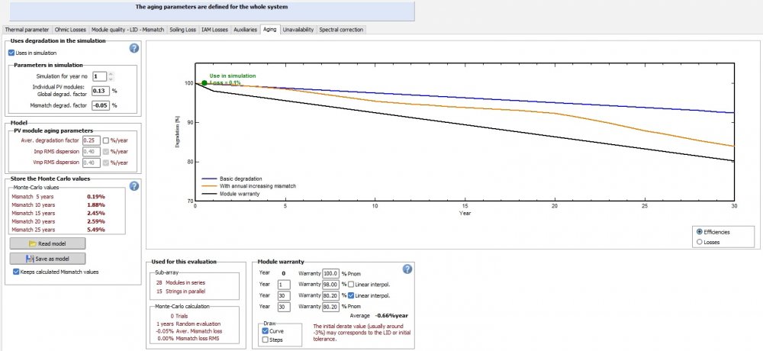
Task: Click Read model button with folder icon
Action: pyautogui.click(x=47, y=243)
